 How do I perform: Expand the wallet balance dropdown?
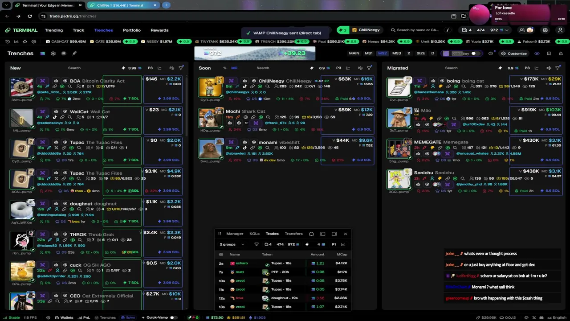[506, 30]
